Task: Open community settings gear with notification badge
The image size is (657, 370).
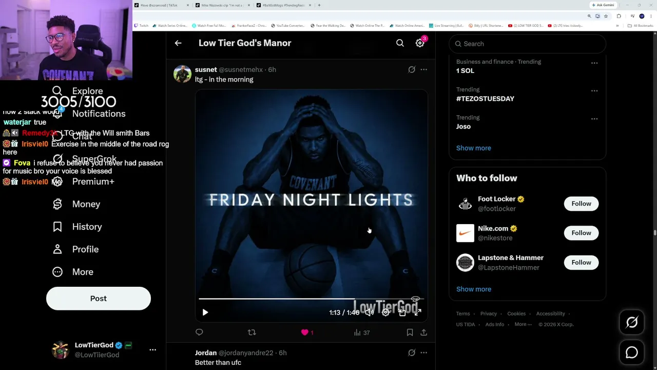Action: (x=420, y=43)
